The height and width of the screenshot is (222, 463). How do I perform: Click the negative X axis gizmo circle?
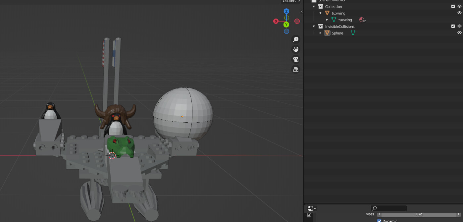(x=297, y=21)
